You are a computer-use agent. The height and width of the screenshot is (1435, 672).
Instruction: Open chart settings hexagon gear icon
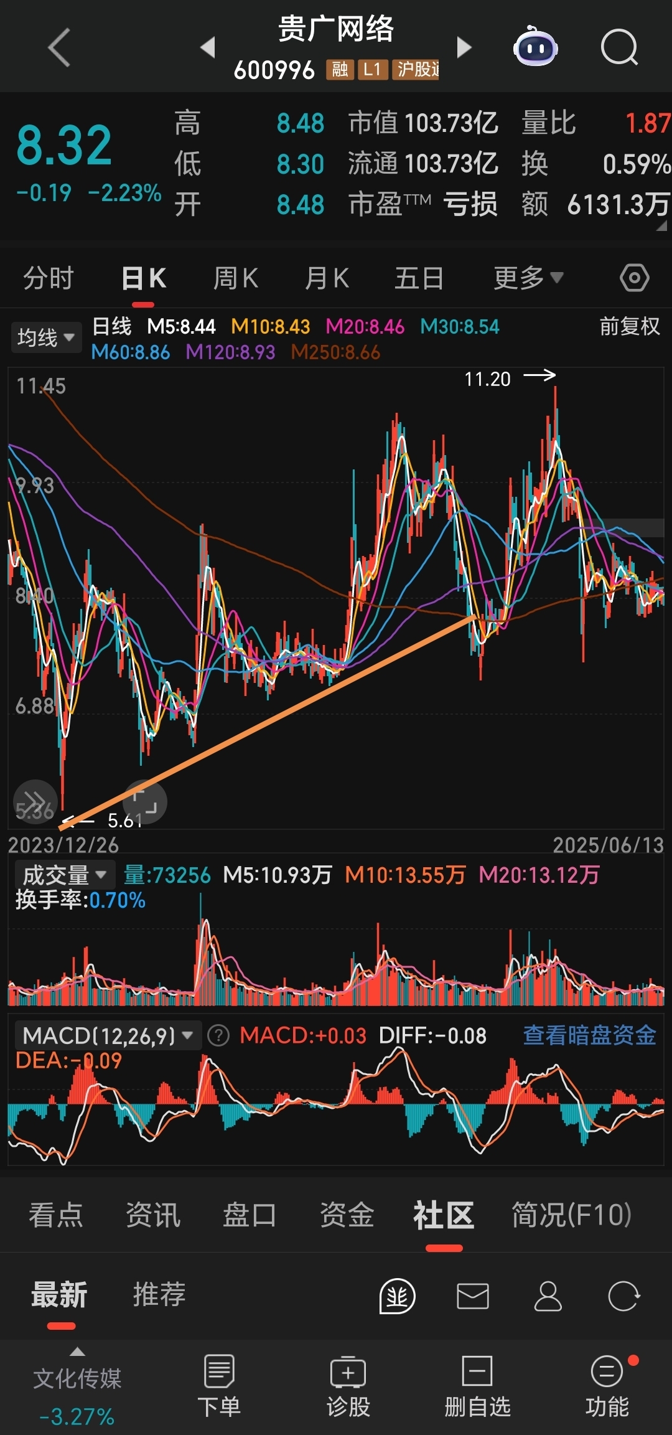click(635, 278)
